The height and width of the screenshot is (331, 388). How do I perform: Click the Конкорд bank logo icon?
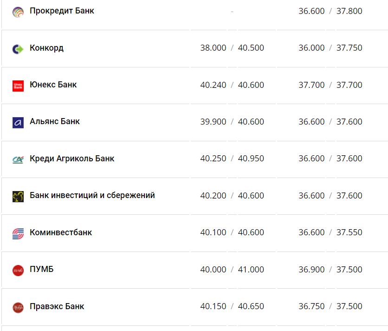(18, 48)
